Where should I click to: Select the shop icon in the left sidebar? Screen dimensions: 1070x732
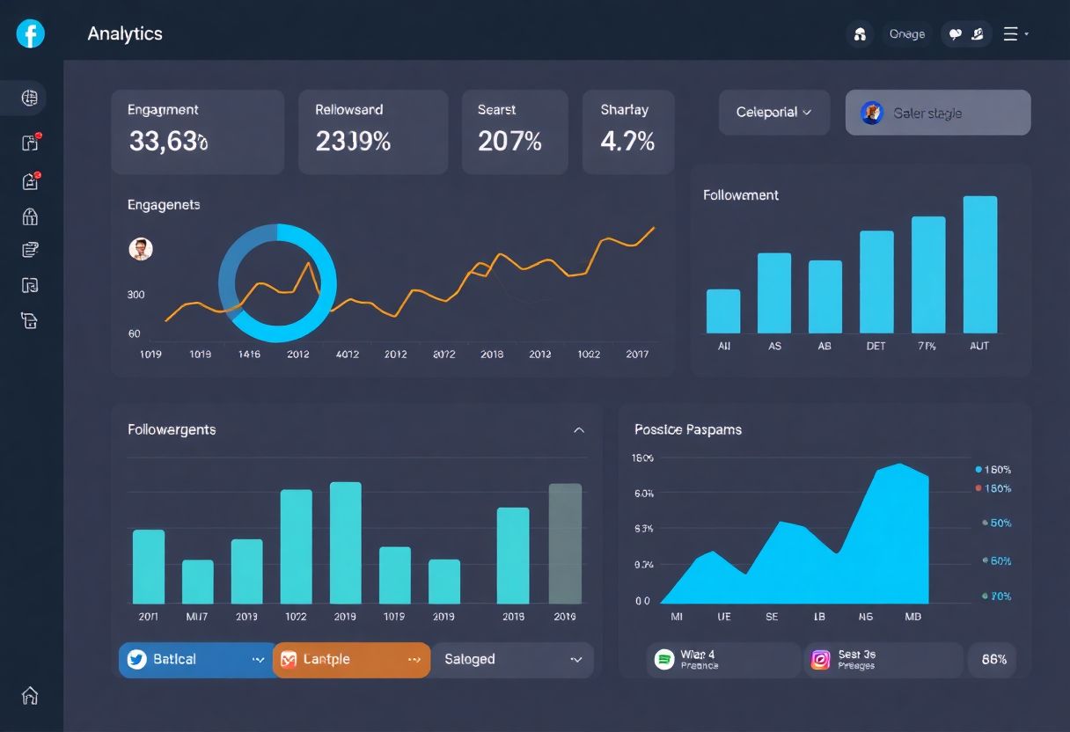click(30, 216)
